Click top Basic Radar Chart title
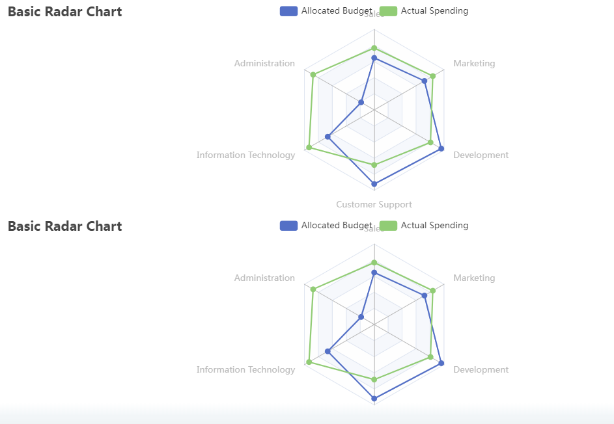 65,12
